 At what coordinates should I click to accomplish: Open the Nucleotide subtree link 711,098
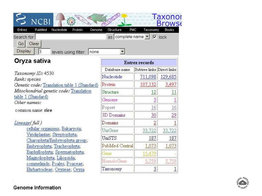coord(148,77)
